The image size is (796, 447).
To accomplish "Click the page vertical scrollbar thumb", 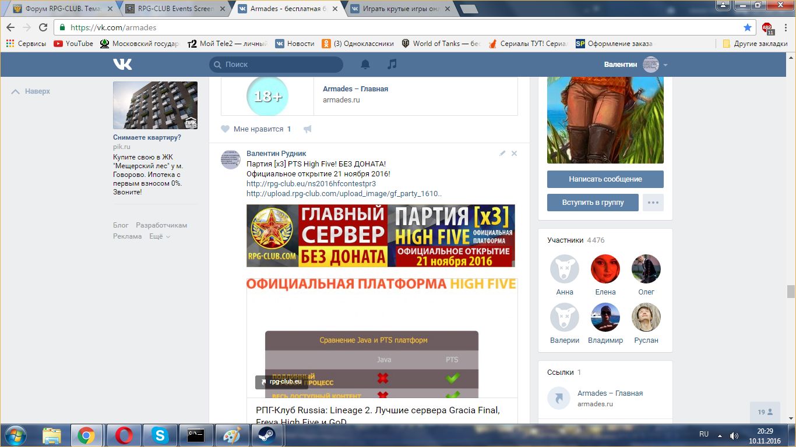I will (791, 291).
